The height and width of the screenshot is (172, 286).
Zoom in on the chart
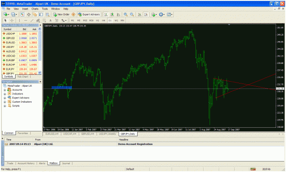[125, 14]
